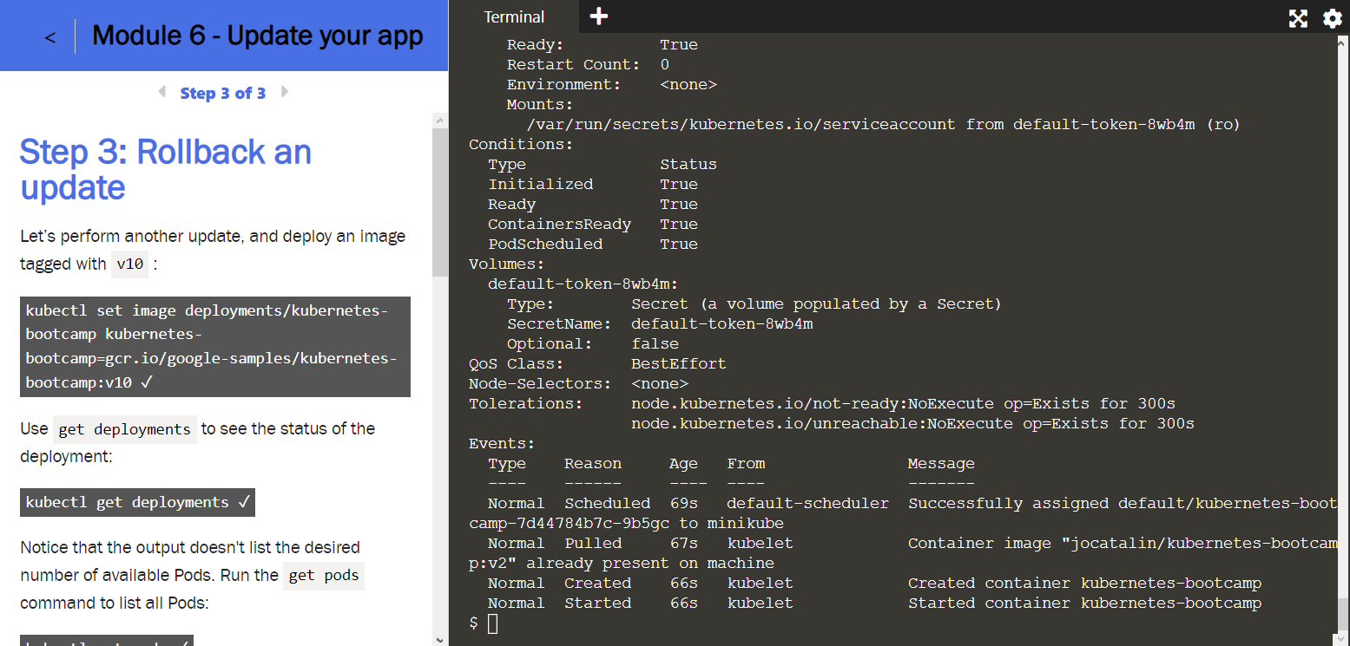Image resolution: width=1350 pixels, height=646 pixels.
Task: Focus the terminal prompt cursor
Action: [x=492, y=623]
